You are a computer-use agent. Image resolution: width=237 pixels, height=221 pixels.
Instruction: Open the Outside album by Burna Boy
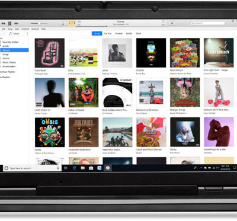[151, 53]
